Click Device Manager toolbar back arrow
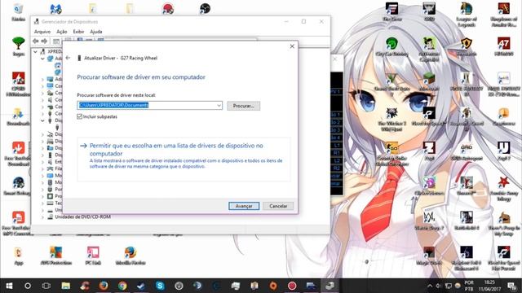The image size is (522, 293). click(x=36, y=42)
